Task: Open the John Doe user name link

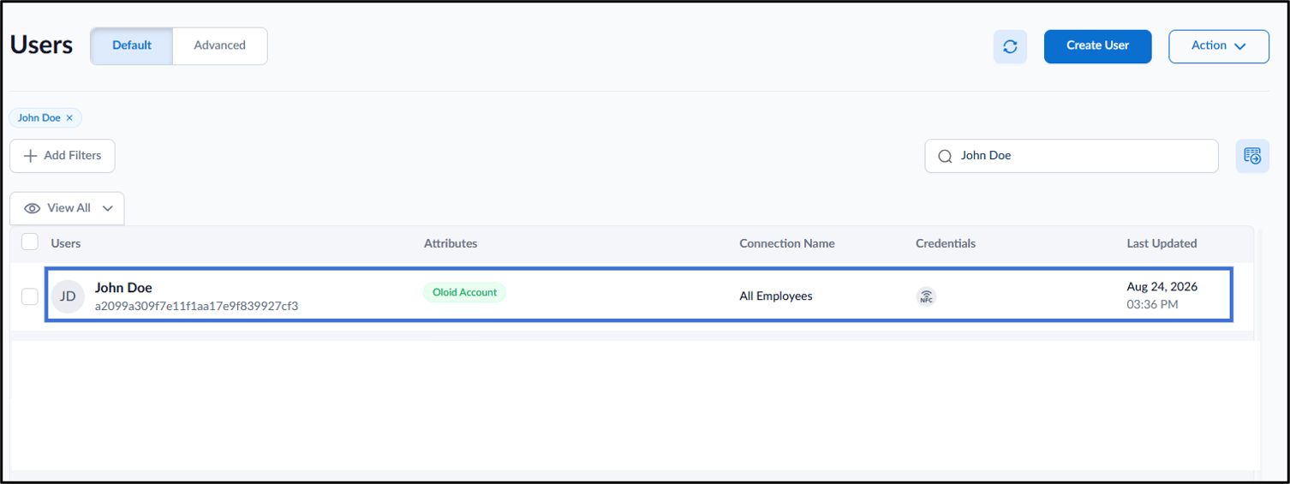Action: pyautogui.click(x=123, y=288)
